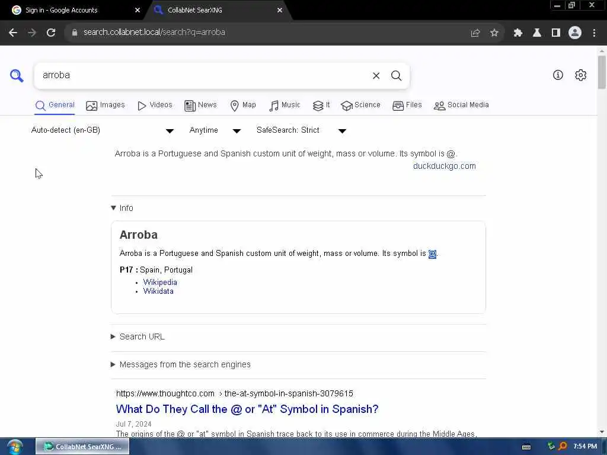Open the extensions puzzle icon

point(518,33)
